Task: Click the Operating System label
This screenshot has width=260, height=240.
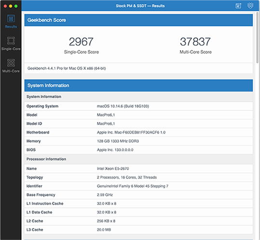Action: point(42,106)
